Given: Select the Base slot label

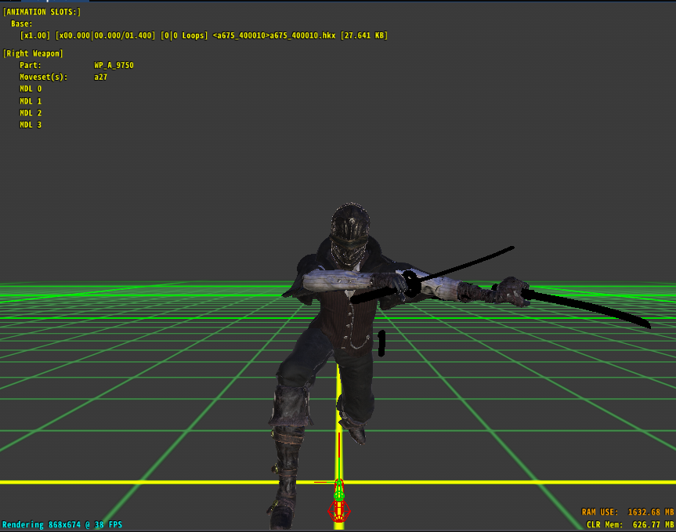Looking at the screenshot, I should (x=22, y=24).
